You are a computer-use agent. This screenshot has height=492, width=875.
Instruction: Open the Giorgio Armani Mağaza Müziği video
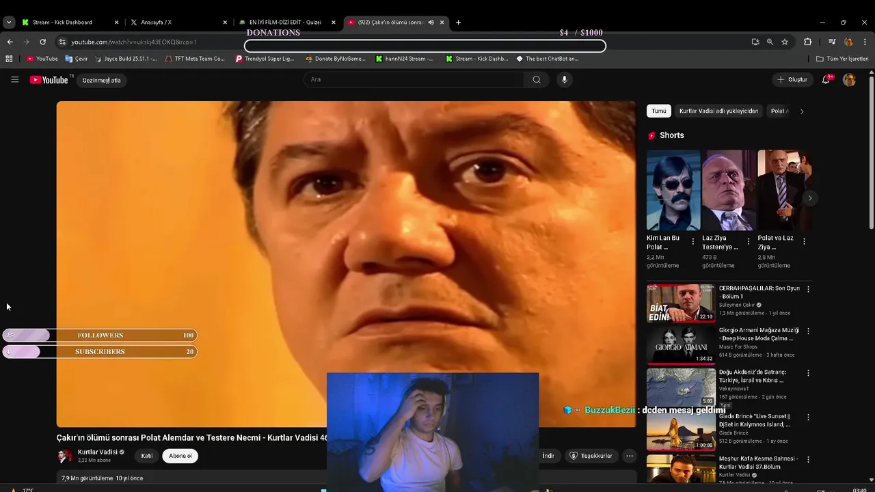[681, 344]
